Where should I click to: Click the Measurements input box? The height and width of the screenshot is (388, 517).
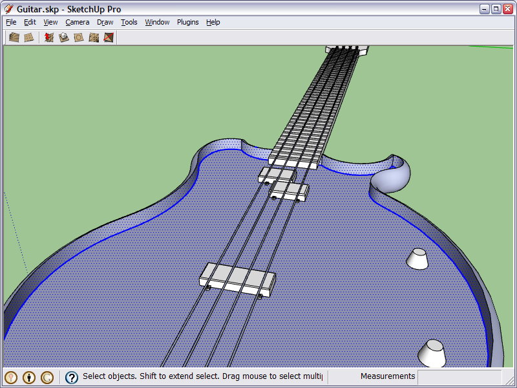click(459, 376)
